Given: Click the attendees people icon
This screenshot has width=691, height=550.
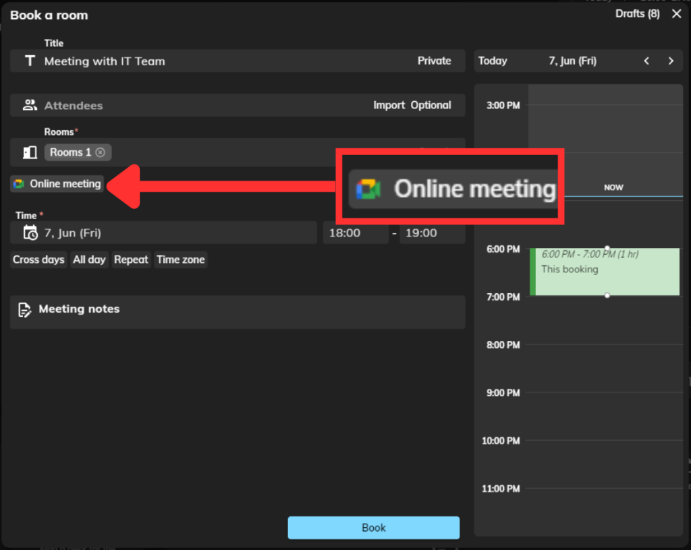Looking at the screenshot, I should 30,105.
